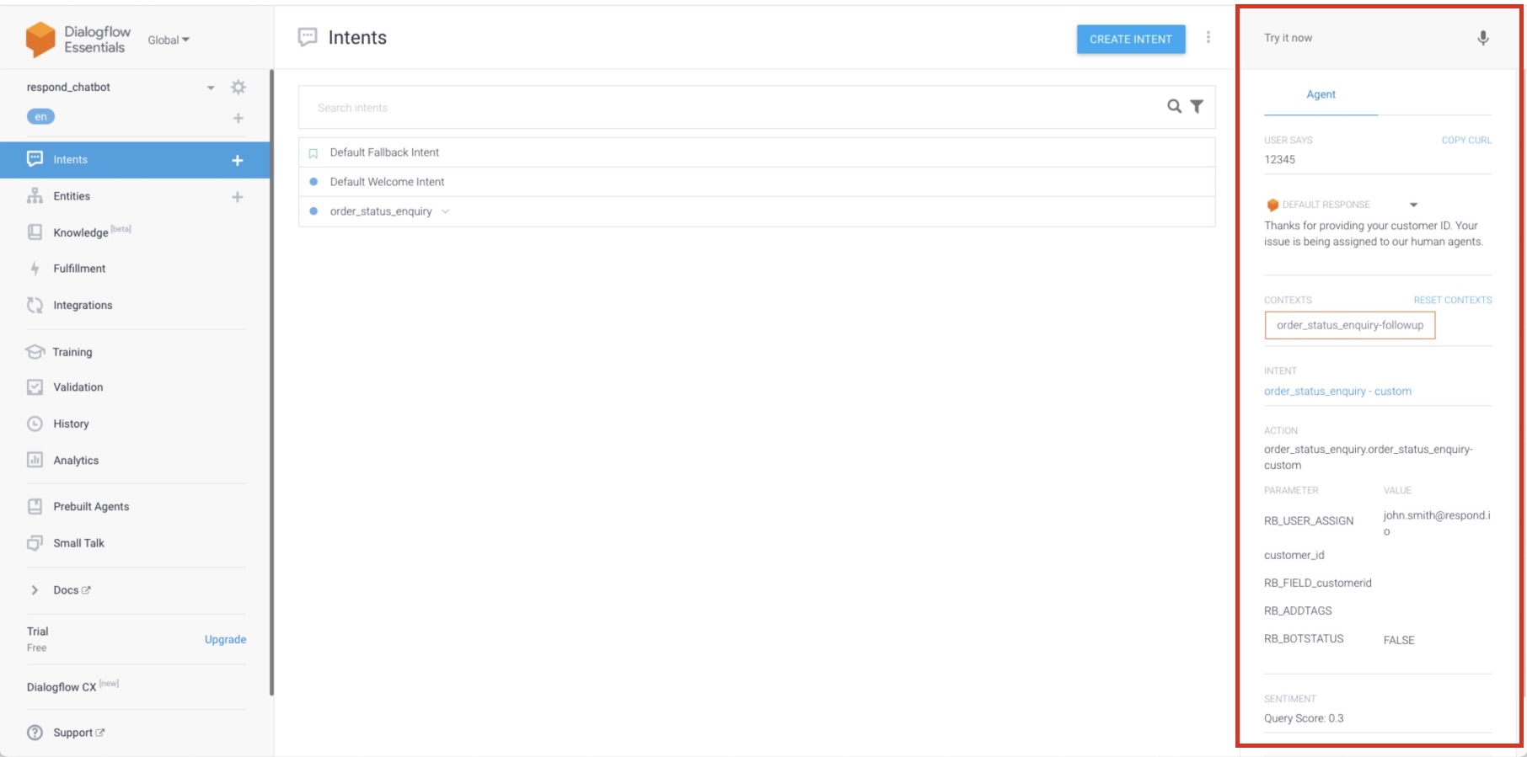Click the Reset Contexts link
Viewport: 1527px width, 757px height.
[1452, 300]
